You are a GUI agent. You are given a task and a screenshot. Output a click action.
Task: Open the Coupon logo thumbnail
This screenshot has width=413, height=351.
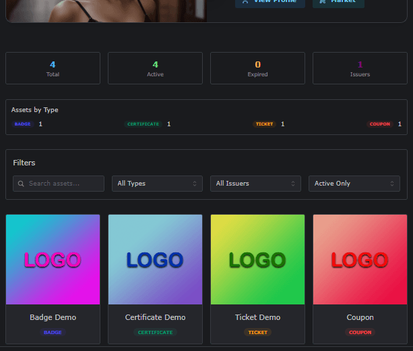(x=360, y=260)
